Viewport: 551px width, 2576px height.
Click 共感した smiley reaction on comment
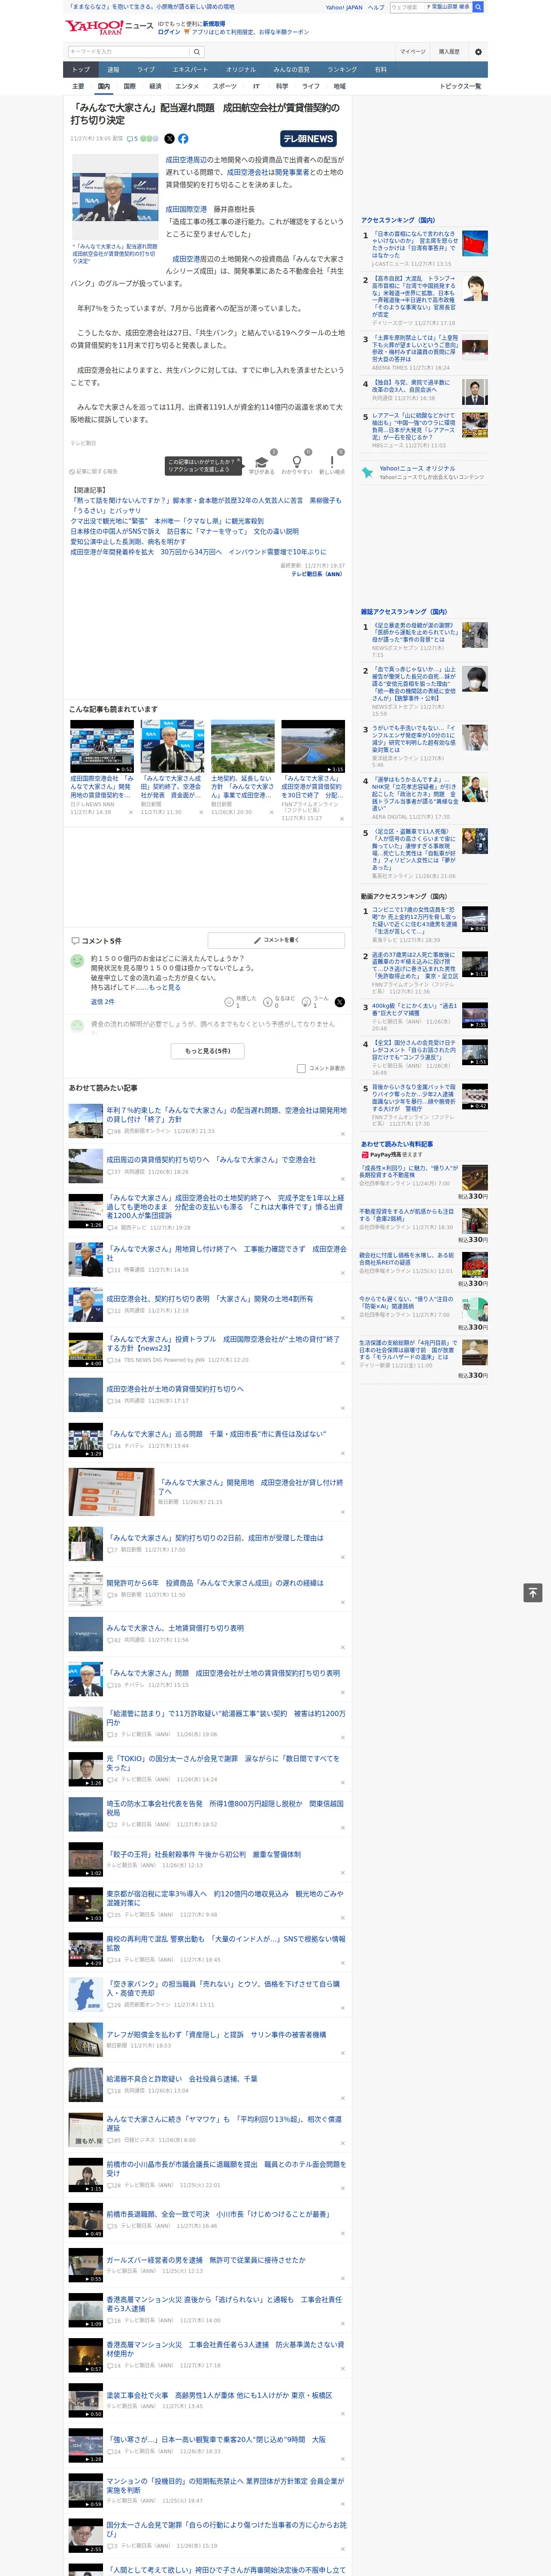(x=241, y=1001)
